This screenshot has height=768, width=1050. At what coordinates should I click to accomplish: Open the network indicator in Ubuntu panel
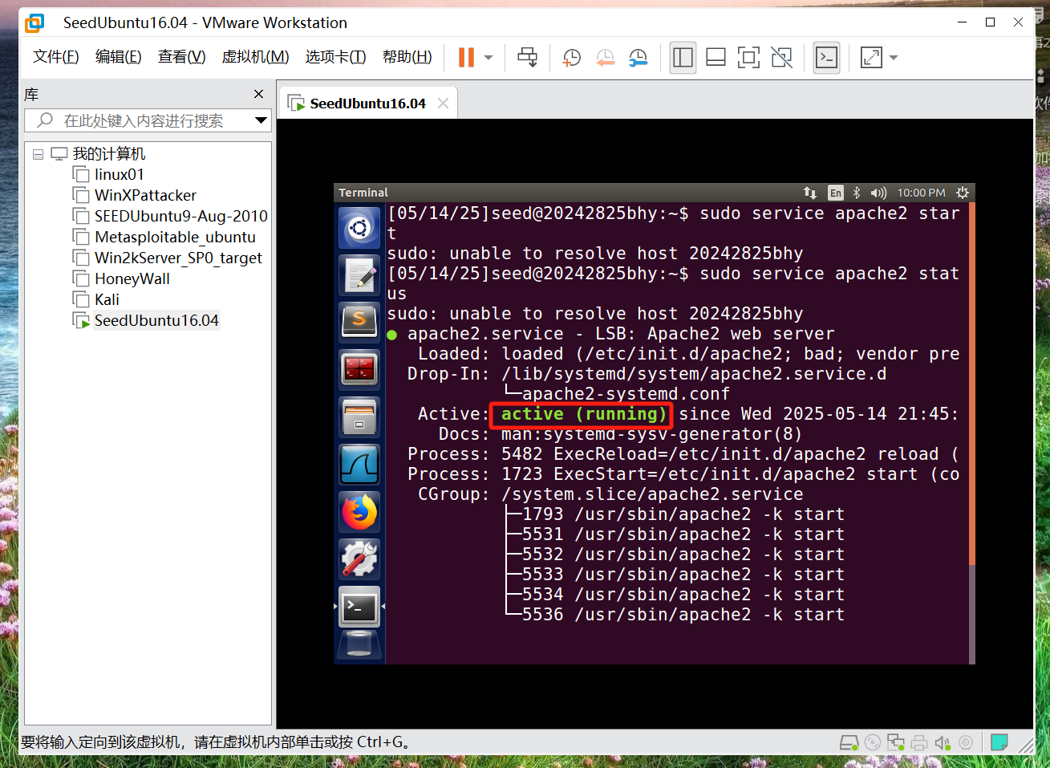(810, 193)
